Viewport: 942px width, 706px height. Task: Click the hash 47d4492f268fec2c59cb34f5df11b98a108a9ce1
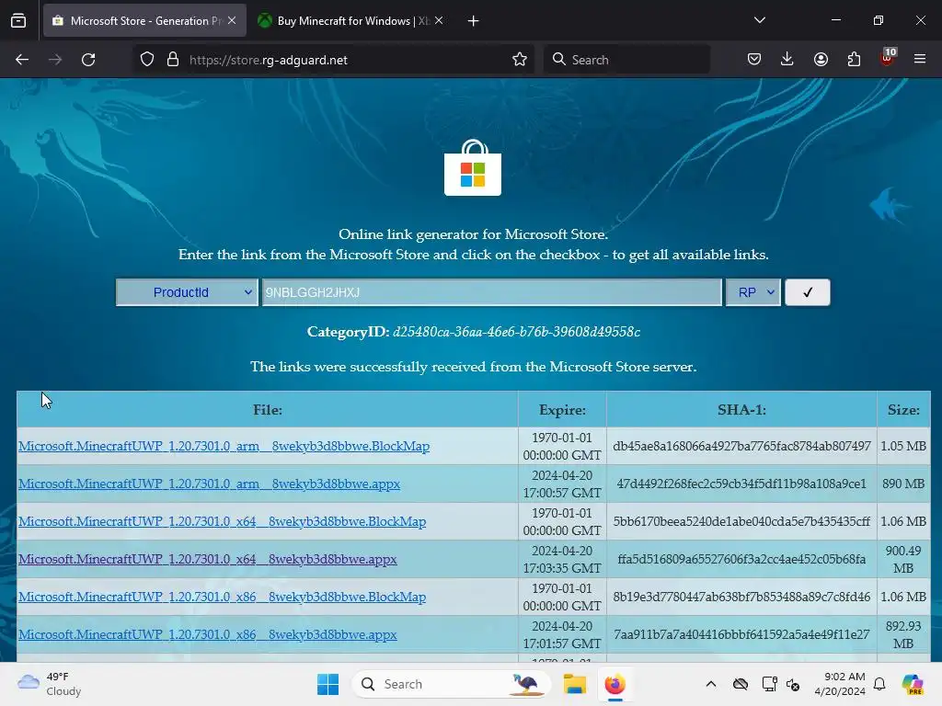pos(742,484)
